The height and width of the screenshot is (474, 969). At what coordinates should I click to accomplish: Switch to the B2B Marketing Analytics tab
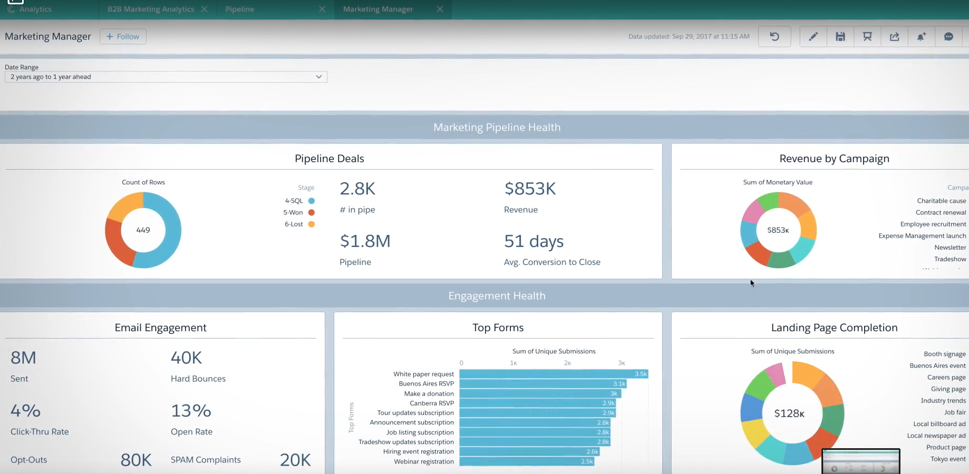[151, 9]
